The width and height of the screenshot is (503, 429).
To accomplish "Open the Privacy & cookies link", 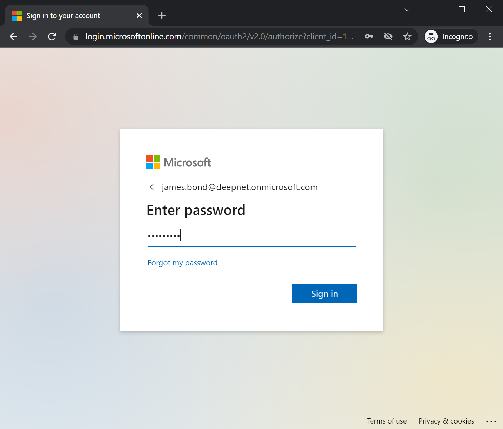I will click(x=446, y=421).
